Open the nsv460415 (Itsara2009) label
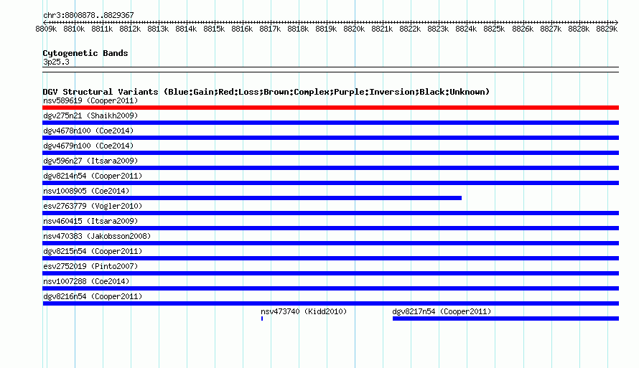639x368 pixels. 90,221
